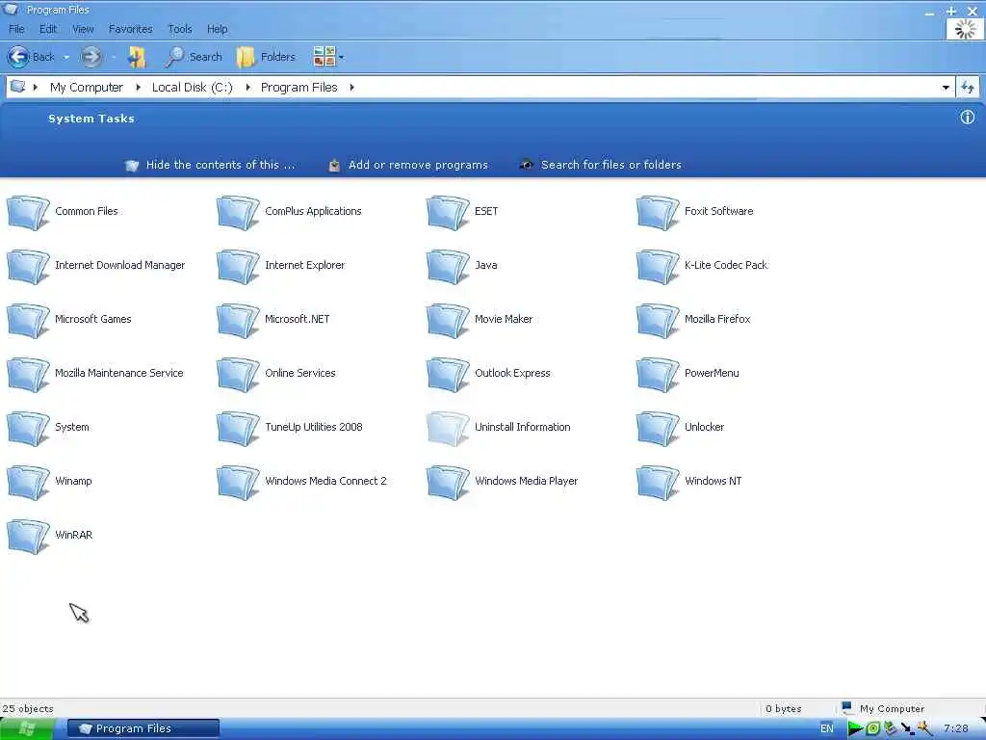This screenshot has height=740, width=986.
Task: Click the 7:28 system clock
Action: pos(956,728)
